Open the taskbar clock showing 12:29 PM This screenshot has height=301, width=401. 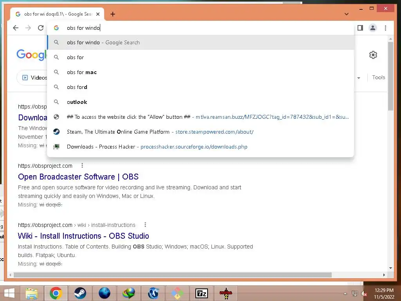(x=384, y=294)
